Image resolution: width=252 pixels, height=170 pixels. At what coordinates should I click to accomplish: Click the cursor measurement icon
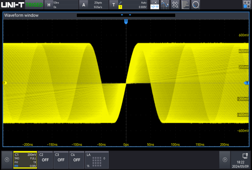tap(165, 5)
